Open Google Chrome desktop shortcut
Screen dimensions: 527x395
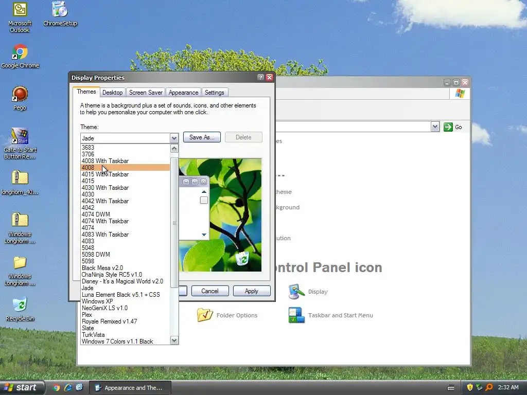[x=20, y=56]
